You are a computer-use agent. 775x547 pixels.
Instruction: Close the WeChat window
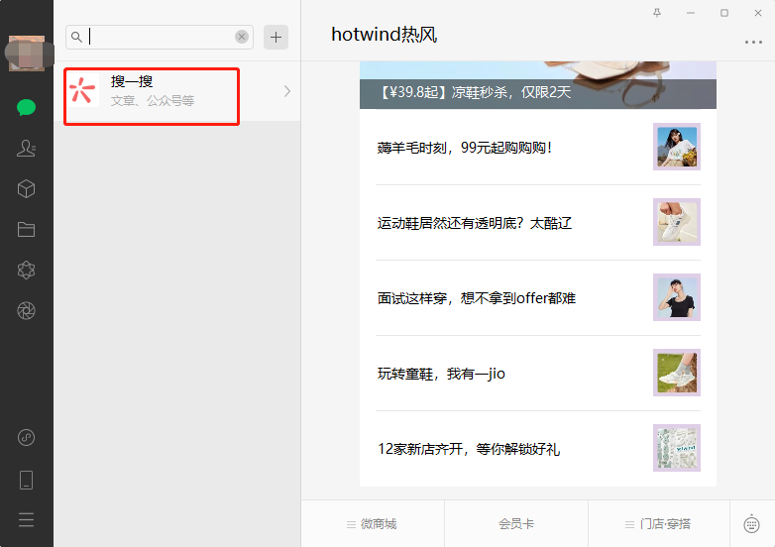click(758, 13)
